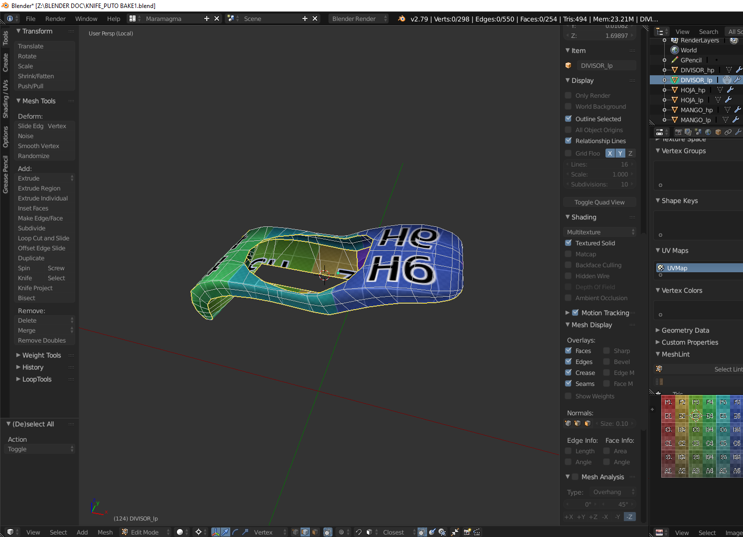This screenshot has width=743, height=537.
Task: Open the World properties tab icon
Action: click(x=708, y=132)
